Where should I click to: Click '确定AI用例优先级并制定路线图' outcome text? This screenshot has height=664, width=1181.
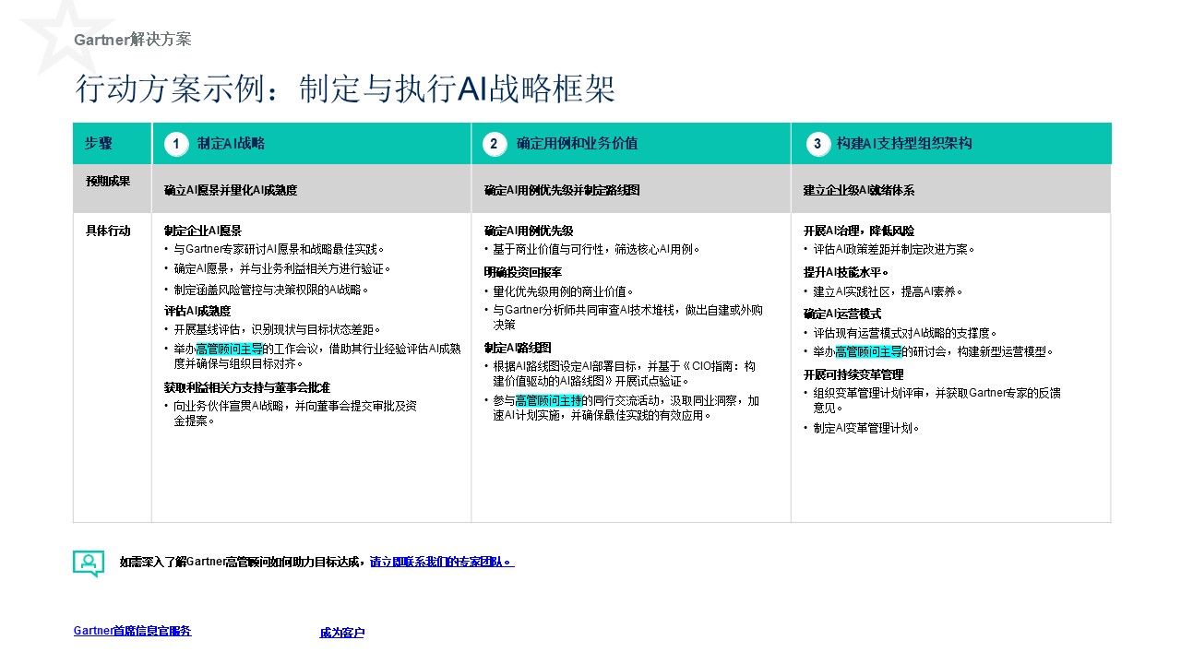[x=562, y=191]
